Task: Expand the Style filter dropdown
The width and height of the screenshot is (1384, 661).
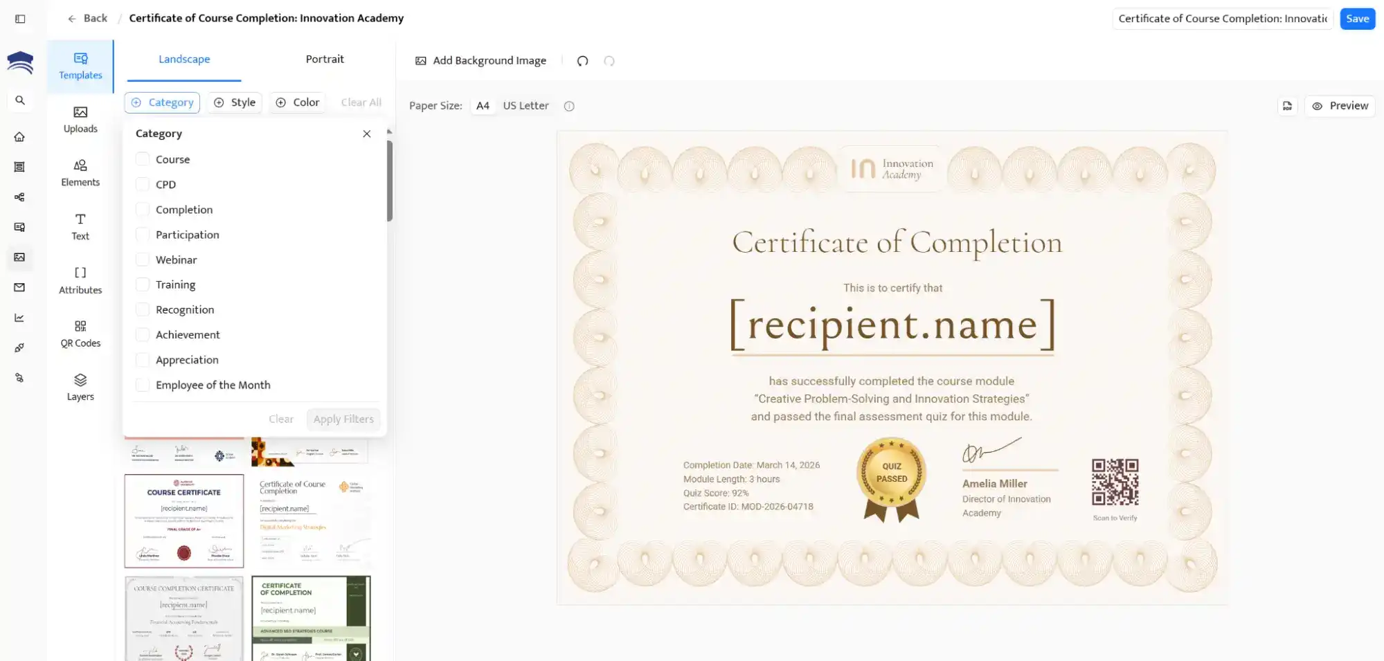Action: (235, 102)
